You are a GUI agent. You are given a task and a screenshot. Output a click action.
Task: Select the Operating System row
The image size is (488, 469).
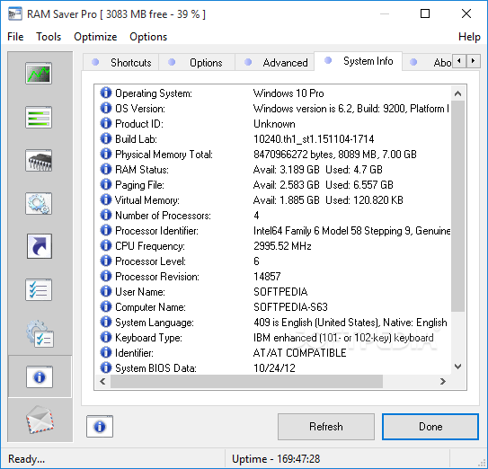click(x=273, y=93)
